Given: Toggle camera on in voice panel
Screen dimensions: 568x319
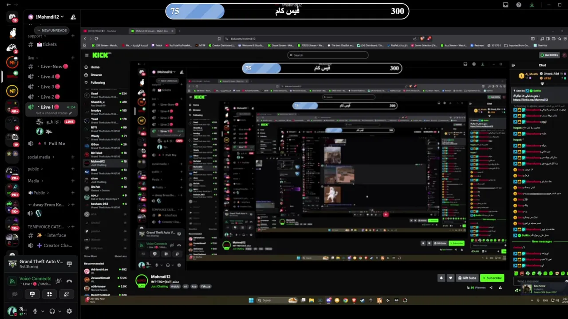Looking at the screenshot, I should [x=15, y=294].
